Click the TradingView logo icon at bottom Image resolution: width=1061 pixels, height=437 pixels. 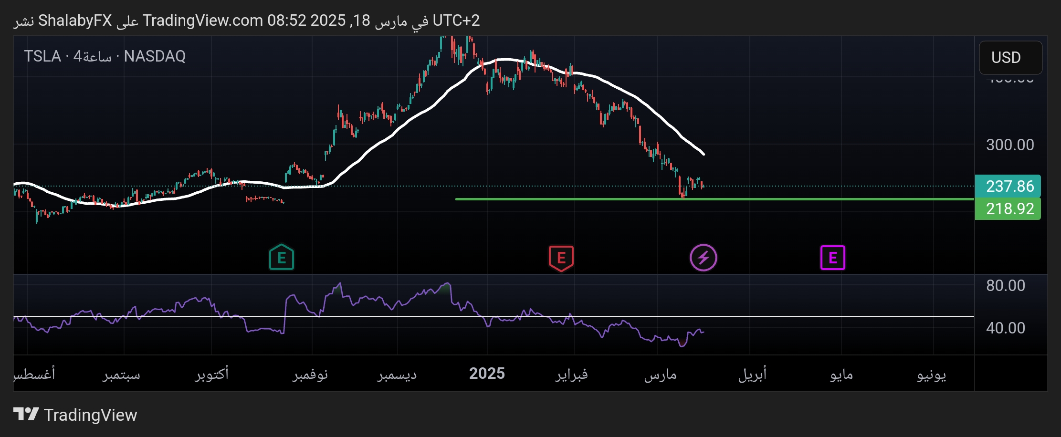point(26,414)
